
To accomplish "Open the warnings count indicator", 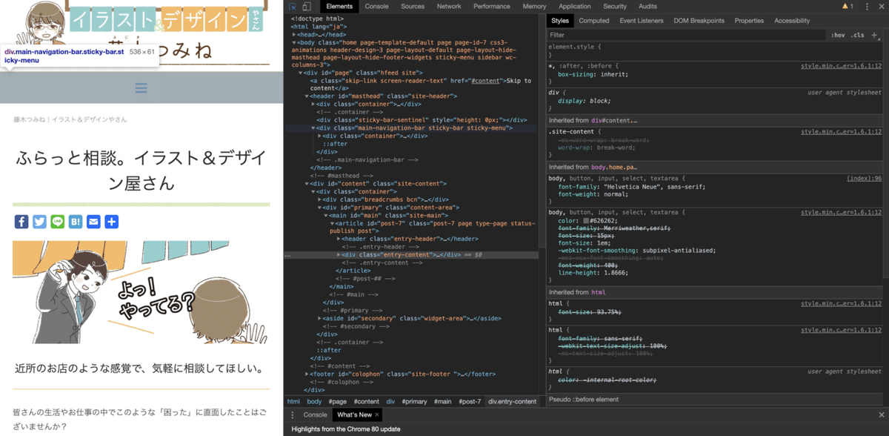I will pos(848,6).
